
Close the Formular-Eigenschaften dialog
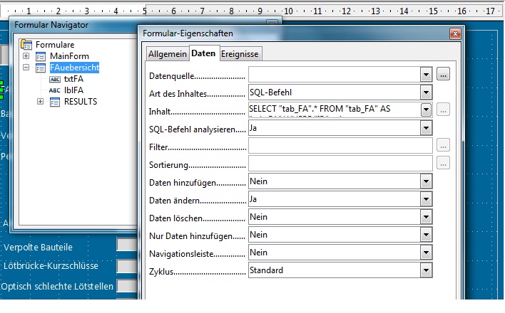[x=454, y=33]
